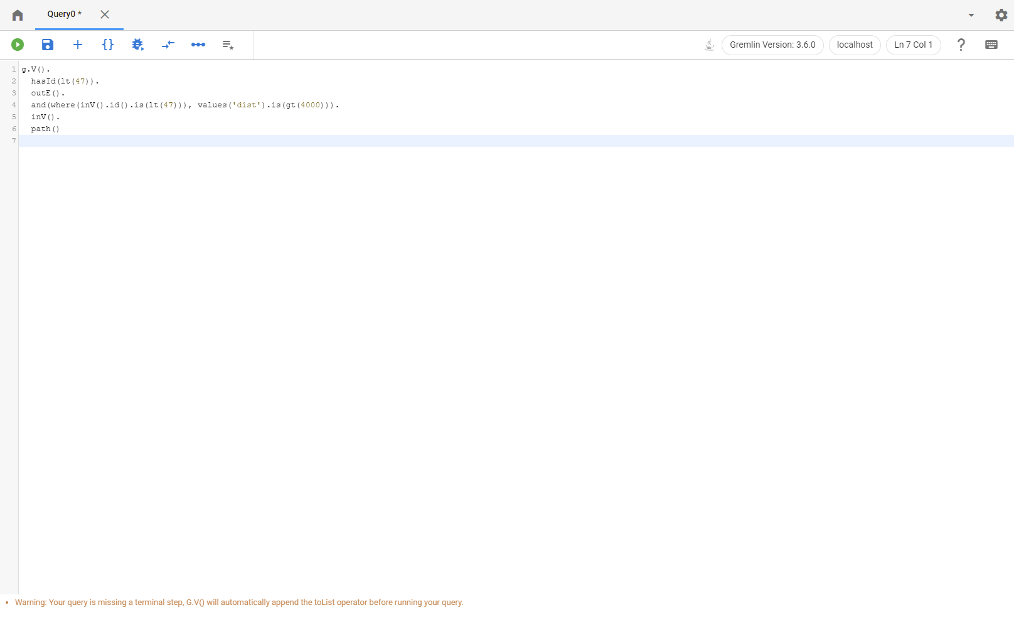
Task: Click the 'dist' string literal in code
Action: tap(247, 105)
